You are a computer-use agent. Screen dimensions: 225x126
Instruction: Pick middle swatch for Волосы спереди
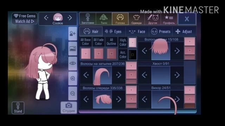[x=131, y=99]
